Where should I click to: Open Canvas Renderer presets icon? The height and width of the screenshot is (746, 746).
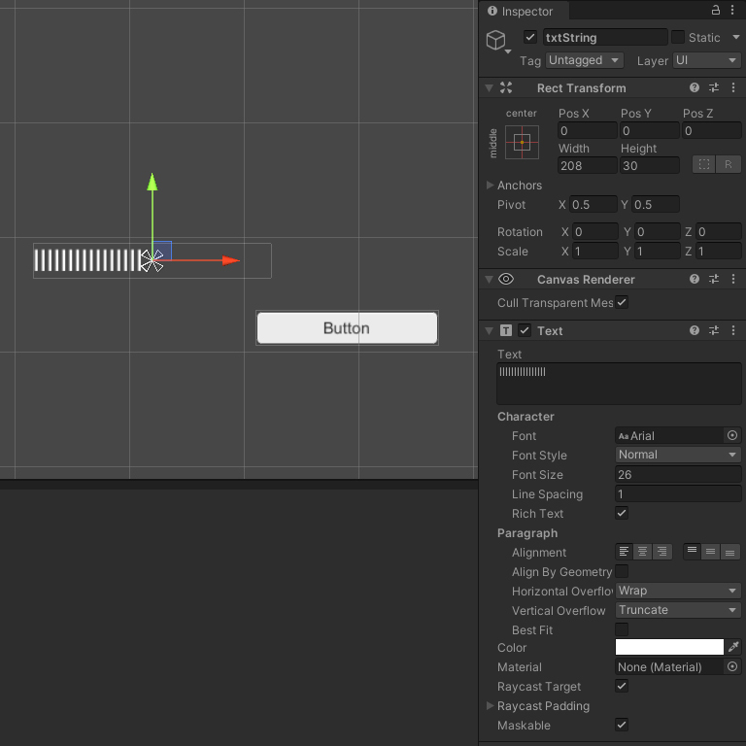point(714,279)
